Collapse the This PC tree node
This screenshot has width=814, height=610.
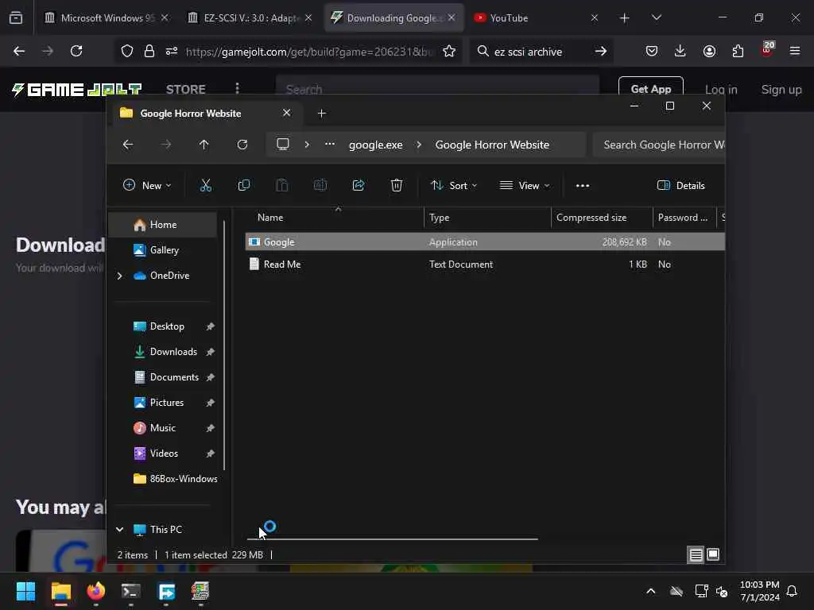[119, 529]
